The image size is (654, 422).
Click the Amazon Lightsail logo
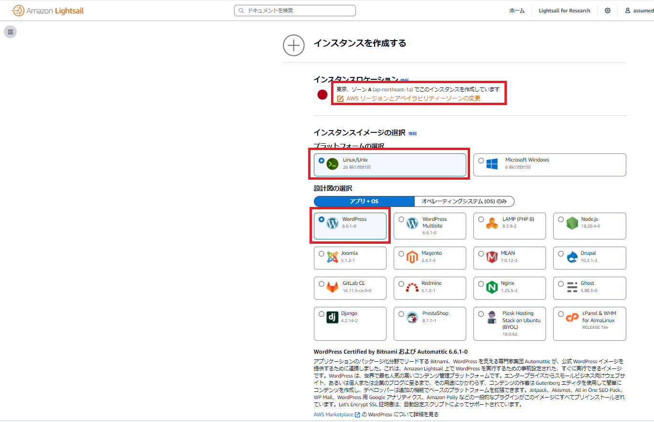pyautogui.click(x=47, y=10)
